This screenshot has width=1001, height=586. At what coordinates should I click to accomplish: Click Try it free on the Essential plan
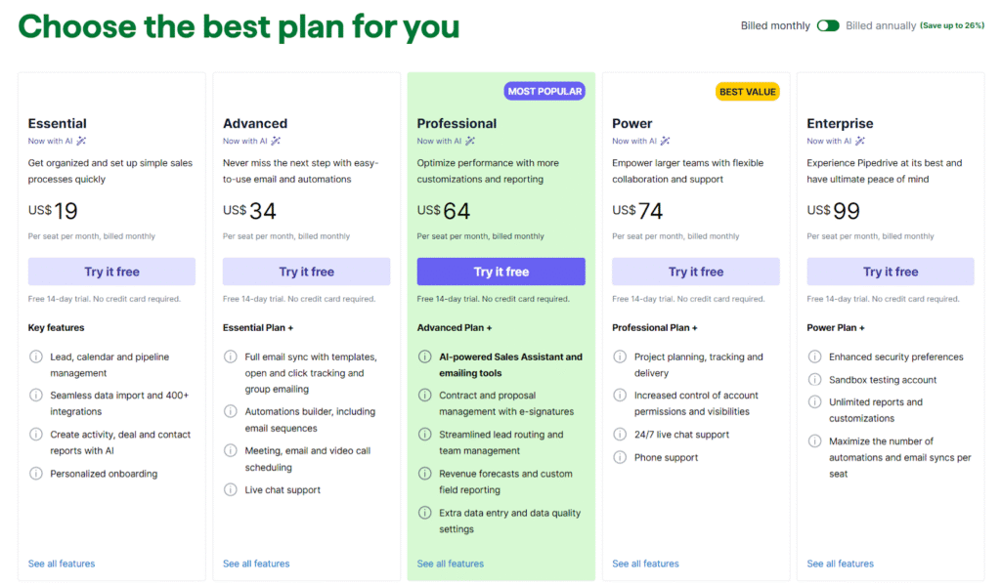click(110, 272)
